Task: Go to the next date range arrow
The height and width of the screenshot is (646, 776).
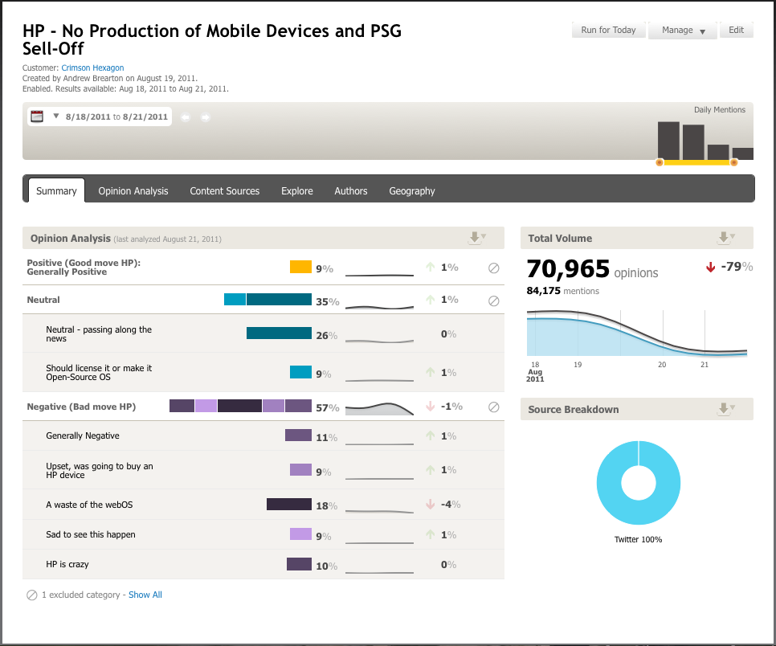Action: (206, 117)
